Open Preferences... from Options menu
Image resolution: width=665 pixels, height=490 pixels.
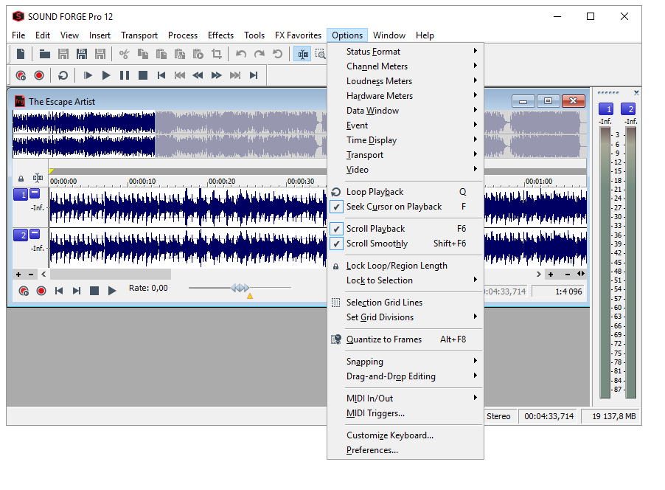[406, 450]
